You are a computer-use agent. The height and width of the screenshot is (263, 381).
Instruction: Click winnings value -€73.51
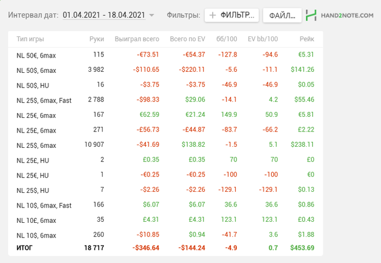[x=148, y=54]
